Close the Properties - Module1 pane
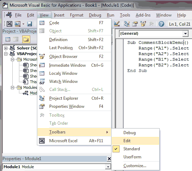The width and height of the screenshot is (192, 171). pos(109,159)
